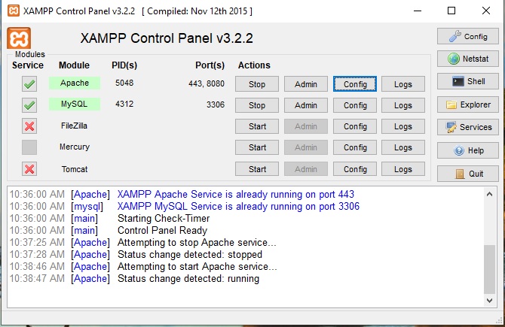View MySQL Logs
The height and width of the screenshot is (327, 505).
(403, 105)
